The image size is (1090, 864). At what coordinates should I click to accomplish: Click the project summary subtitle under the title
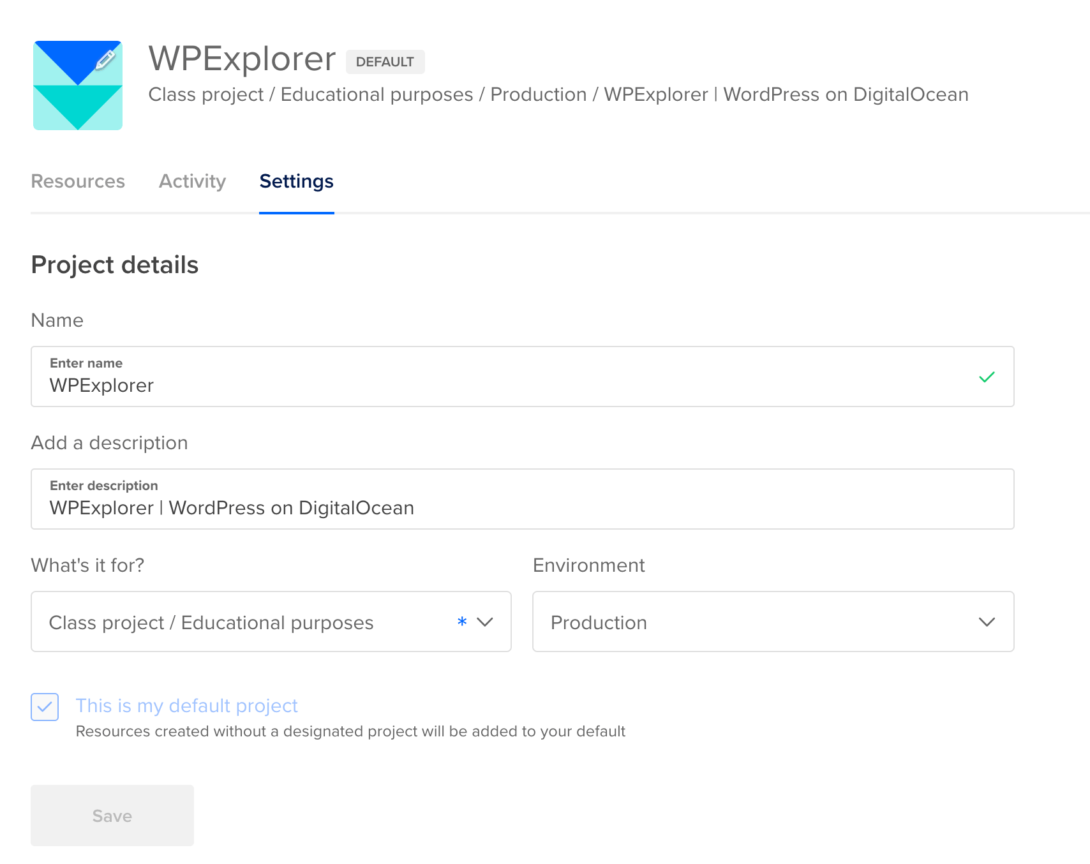[558, 94]
